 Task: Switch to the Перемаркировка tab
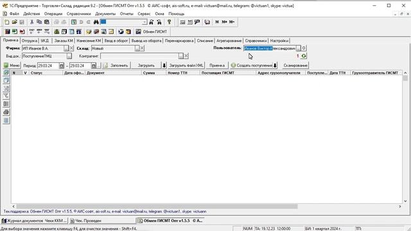[179, 41]
